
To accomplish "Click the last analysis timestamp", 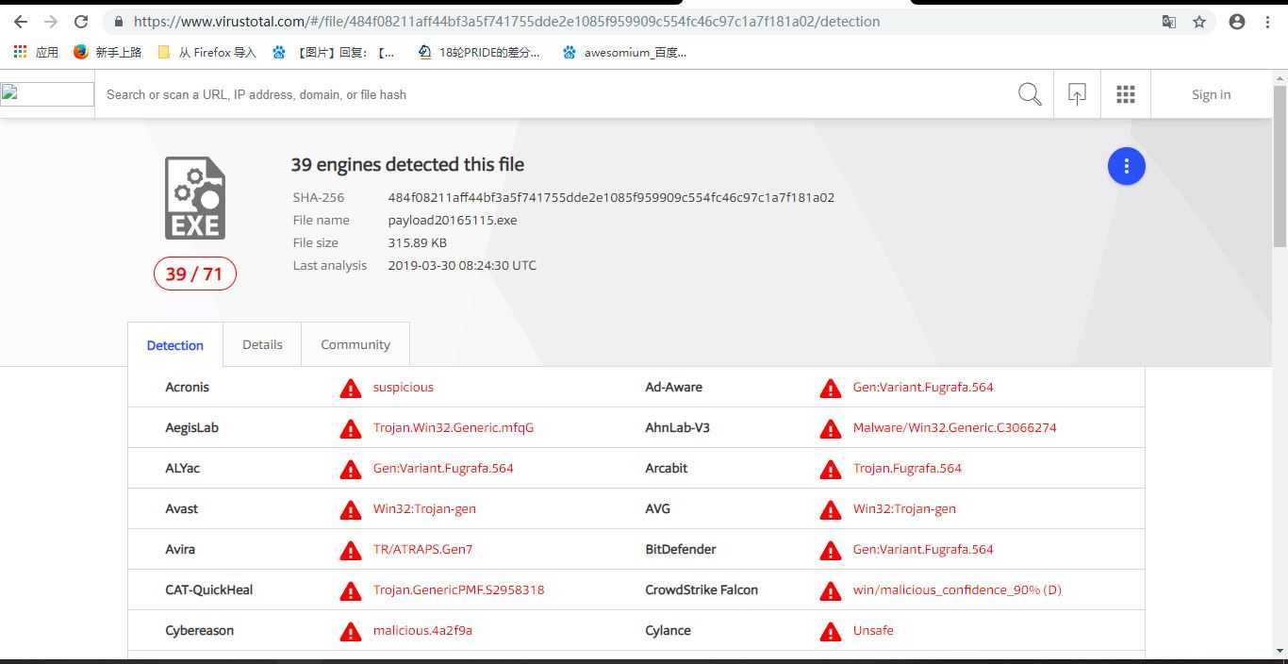I will coord(462,265).
